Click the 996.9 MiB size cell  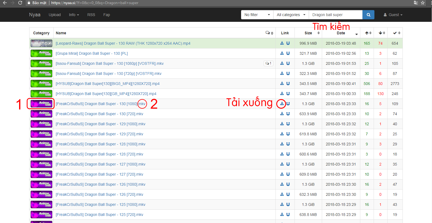[308, 43]
